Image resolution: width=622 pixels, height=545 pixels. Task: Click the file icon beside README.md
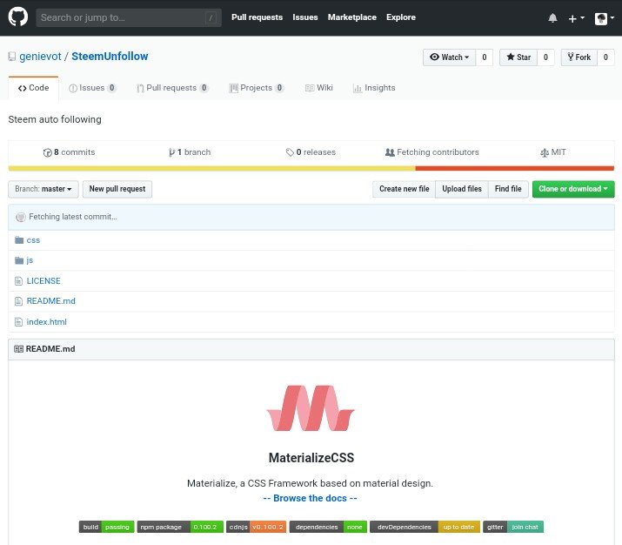click(18, 301)
